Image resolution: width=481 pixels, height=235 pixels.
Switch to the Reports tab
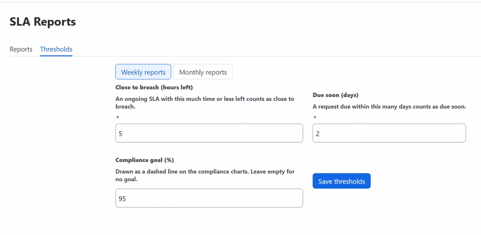21,49
